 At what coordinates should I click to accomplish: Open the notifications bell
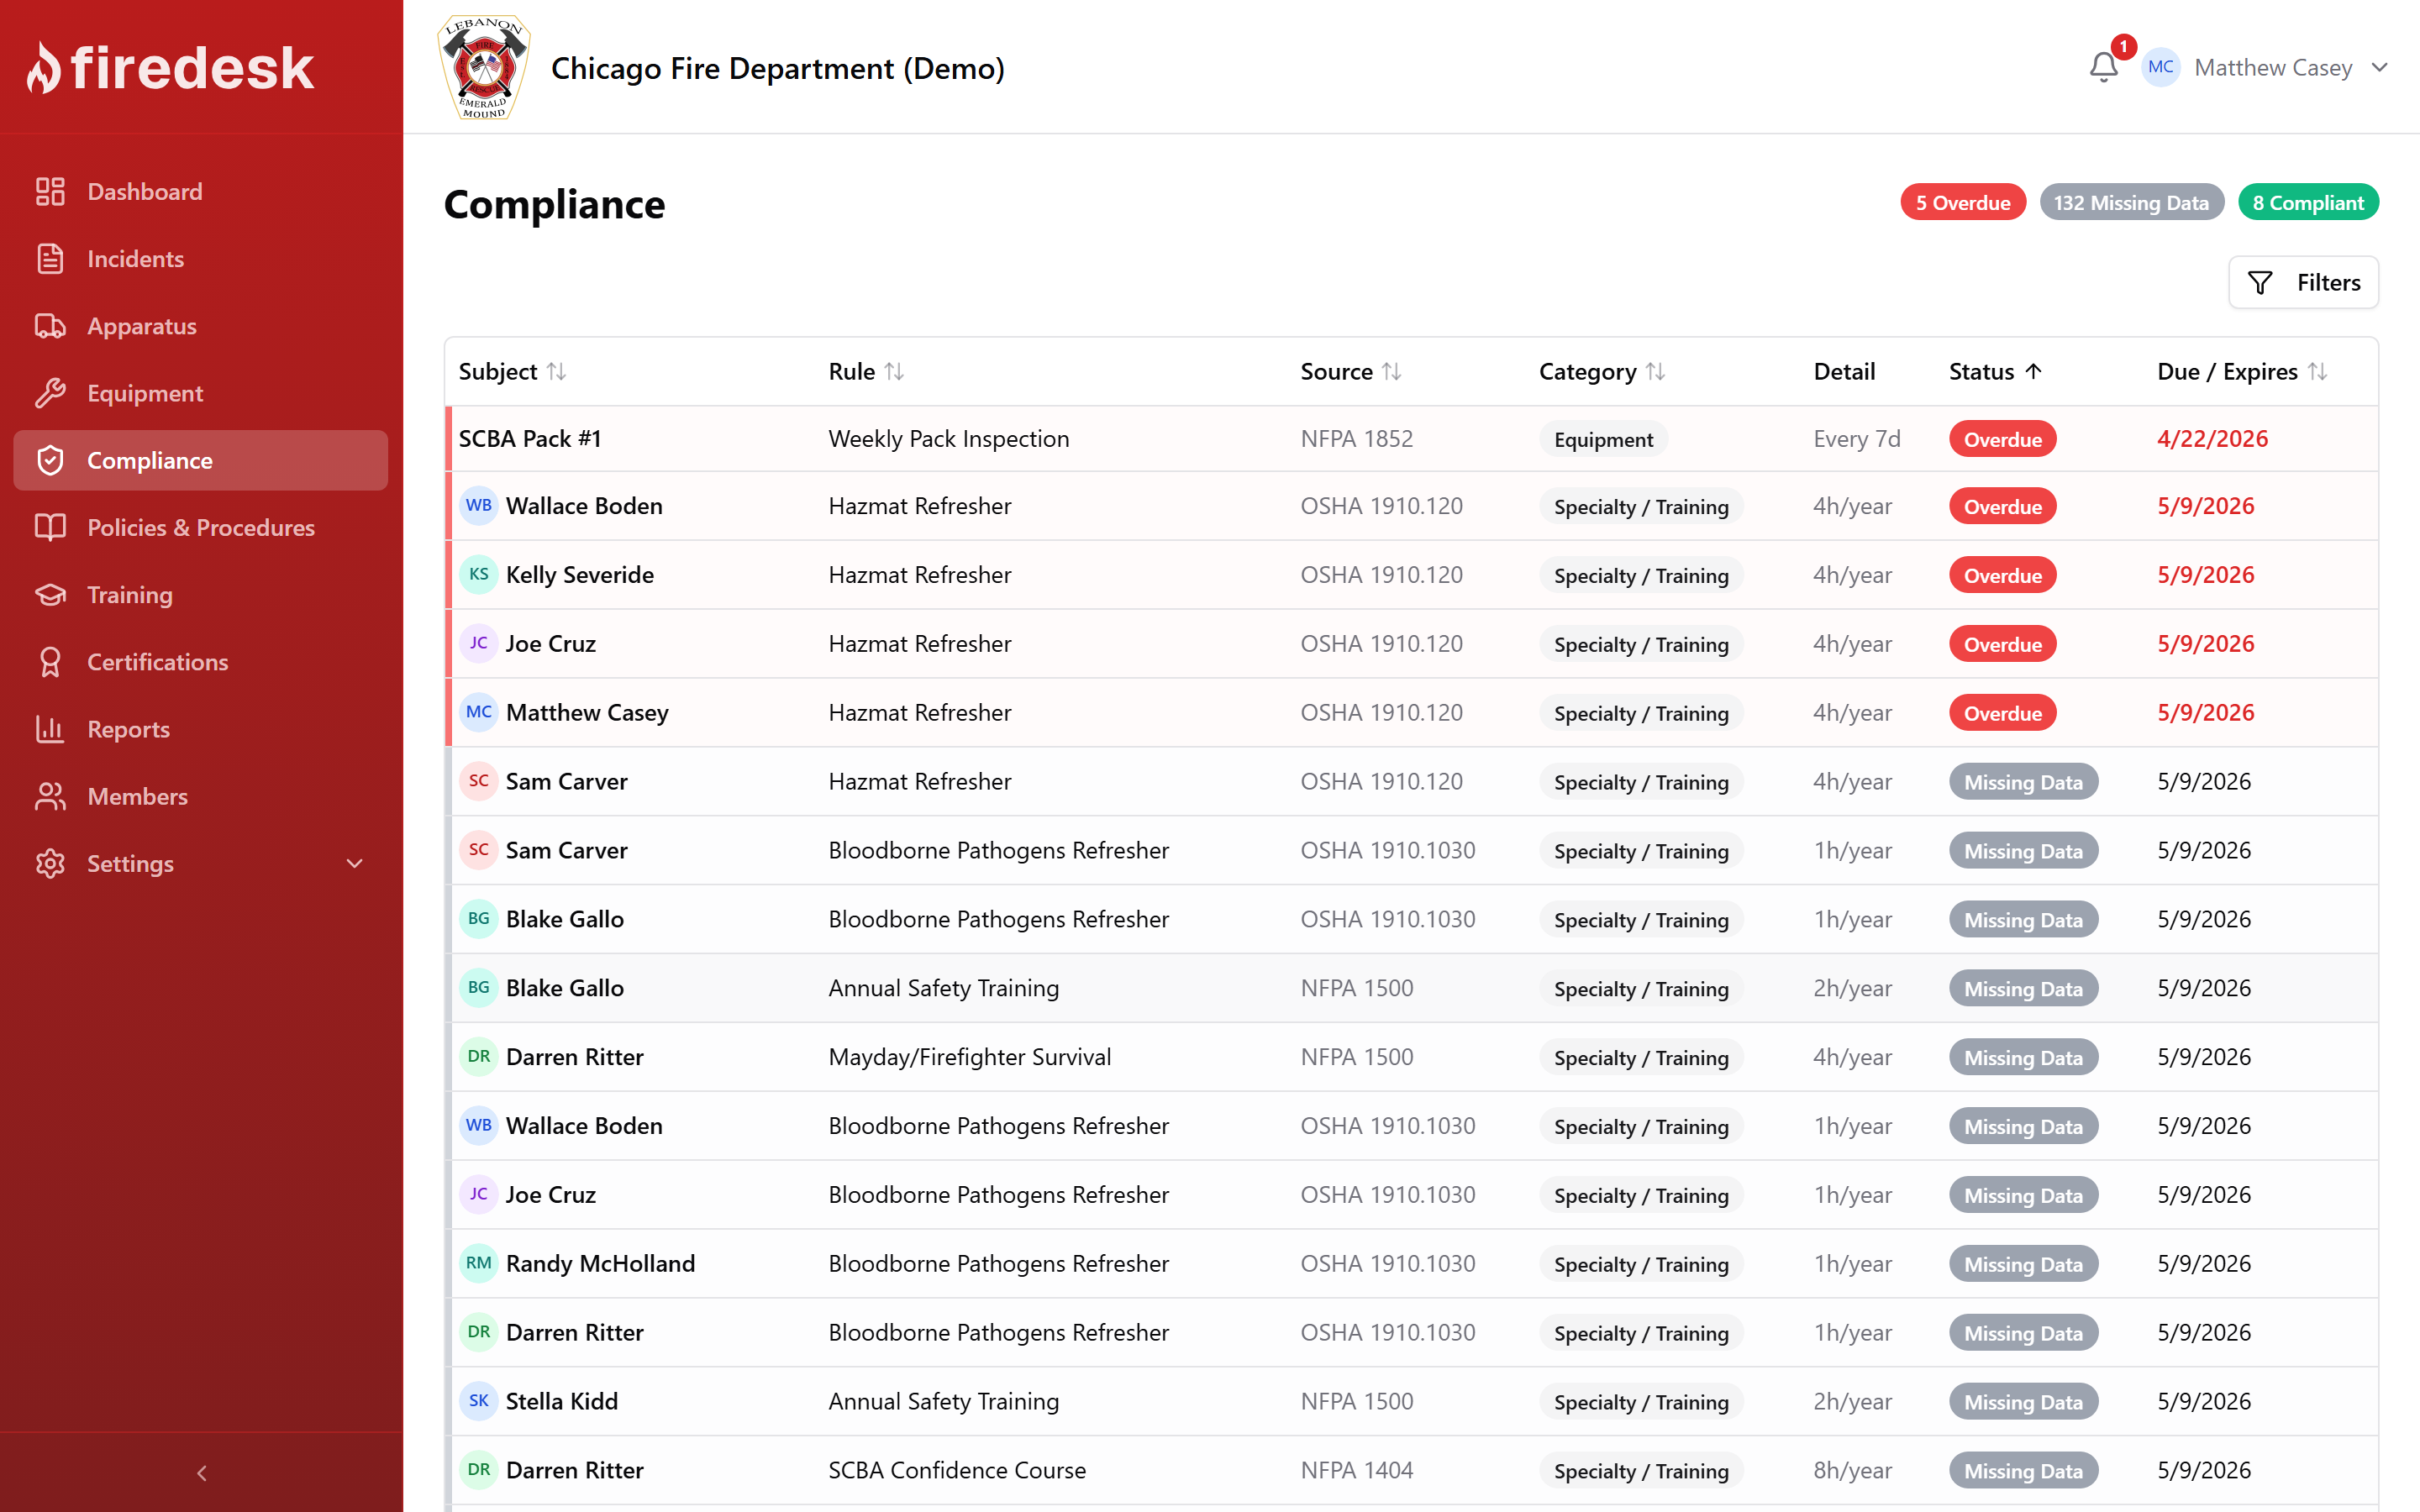point(2104,67)
